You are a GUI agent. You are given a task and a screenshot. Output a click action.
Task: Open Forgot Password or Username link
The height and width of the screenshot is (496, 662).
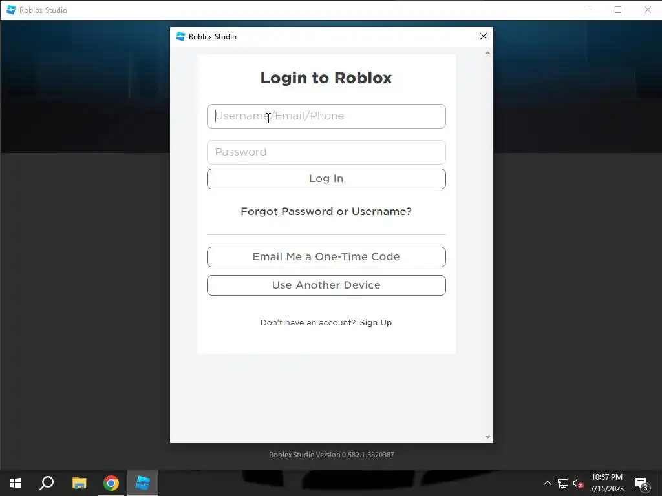[326, 211]
